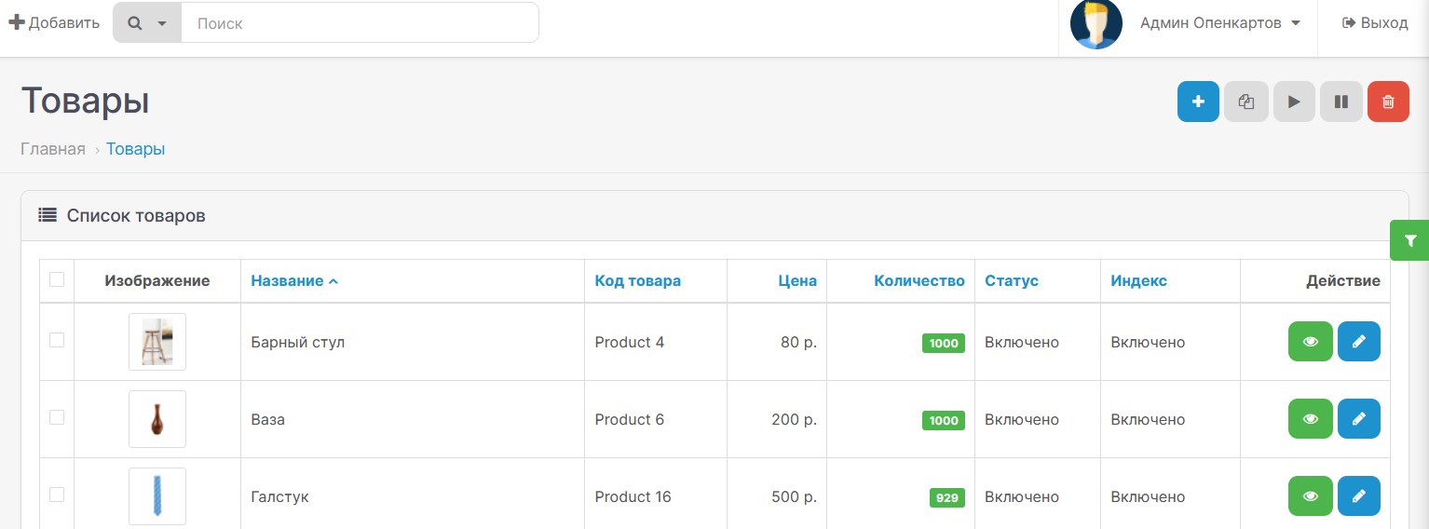
Task: Open the search type dropdown
Action: [147, 23]
